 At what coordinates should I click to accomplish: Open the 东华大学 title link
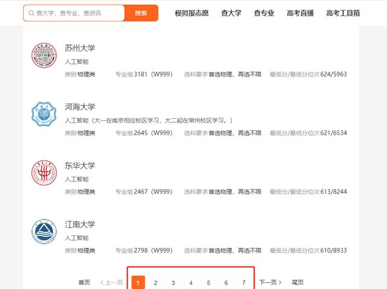pyautogui.click(x=80, y=166)
